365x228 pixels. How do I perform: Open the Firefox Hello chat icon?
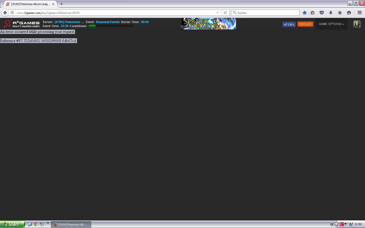[x=349, y=13]
